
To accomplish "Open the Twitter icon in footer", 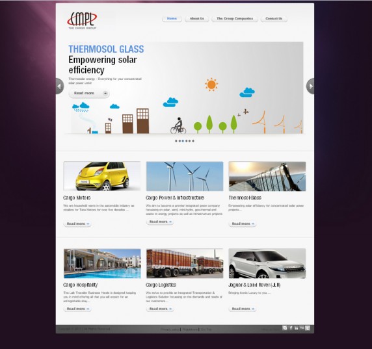I will [x=308, y=328].
